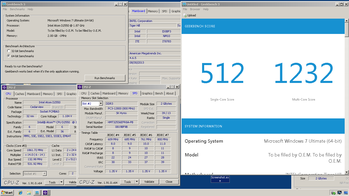Click the Run Benchmarks button
The image size is (349, 196).
(x=105, y=78)
